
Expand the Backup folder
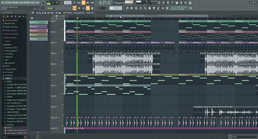8,45
